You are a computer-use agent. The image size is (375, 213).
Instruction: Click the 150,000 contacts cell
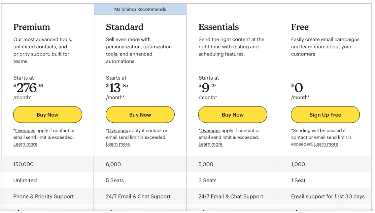48,164
